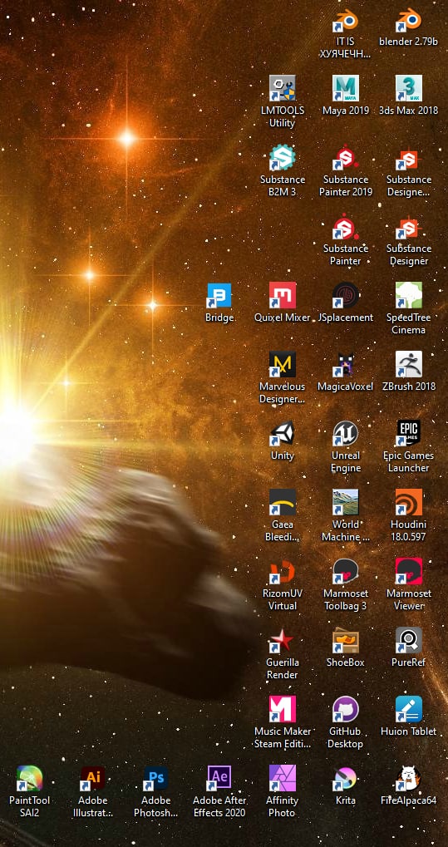Click Music Maker Steam Edition icon
Screen dimensions: 448x847
tap(282, 709)
